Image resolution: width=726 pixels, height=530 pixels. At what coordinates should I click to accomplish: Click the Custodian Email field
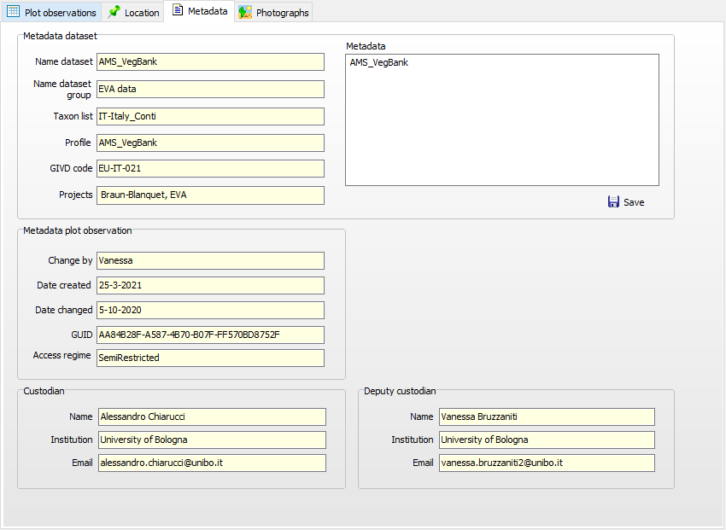(x=212, y=463)
